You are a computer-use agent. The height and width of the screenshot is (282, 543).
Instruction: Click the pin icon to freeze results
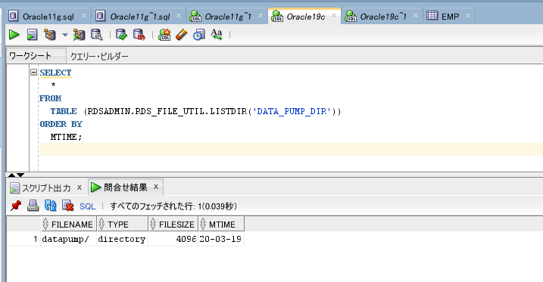pyautogui.click(x=16, y=206)
